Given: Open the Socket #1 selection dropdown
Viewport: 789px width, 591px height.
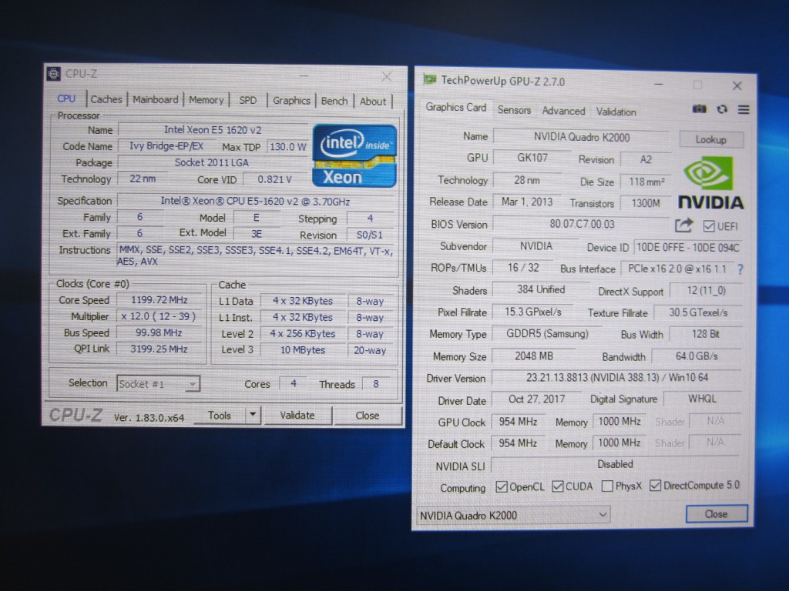Looking at the screenshot, I should [x=159, y=384].
